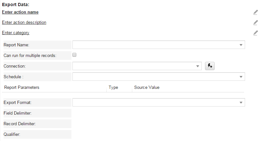
Task: Click the Report Parameters column header
Action: 22,88
